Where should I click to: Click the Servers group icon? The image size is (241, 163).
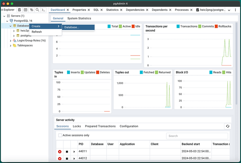click(8, 16)
